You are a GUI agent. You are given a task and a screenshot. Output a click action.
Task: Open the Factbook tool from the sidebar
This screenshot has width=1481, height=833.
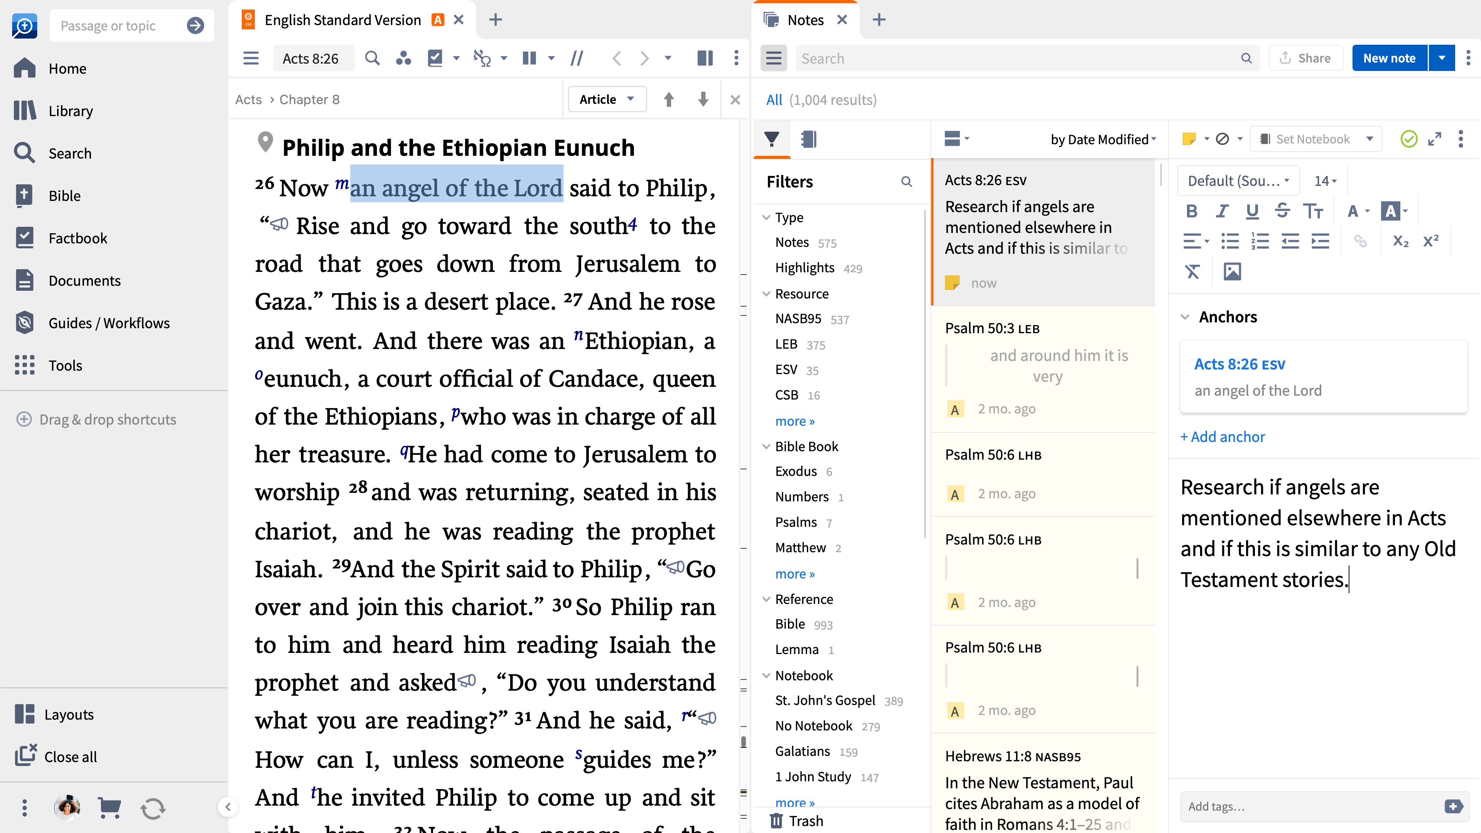pos(78,238)
